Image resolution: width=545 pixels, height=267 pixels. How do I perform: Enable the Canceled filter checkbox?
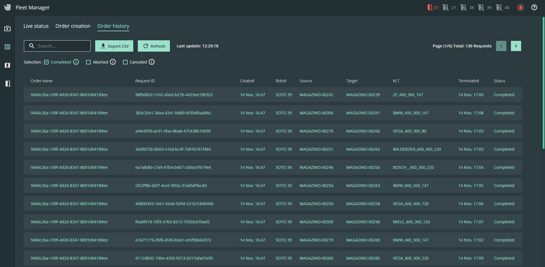click(125, 62)
